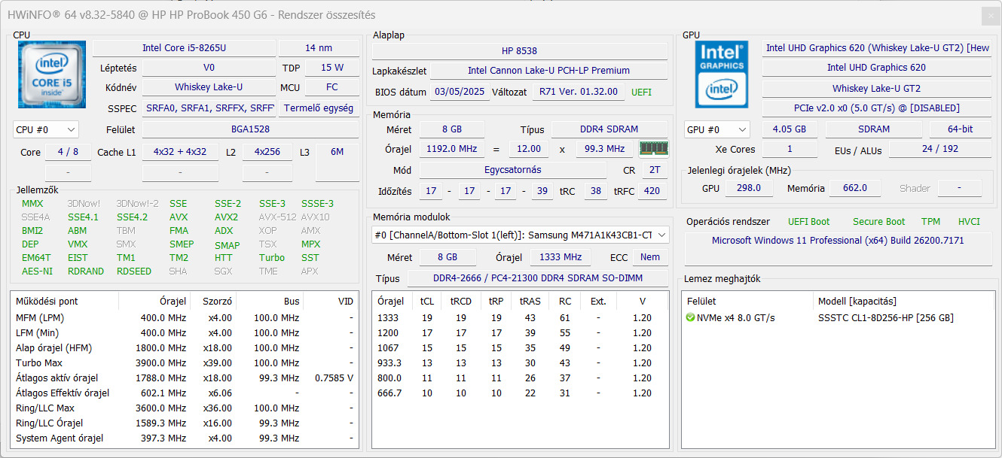Click the 15 W TDP value
The width and height of the screenshot is (1002, 458).
(332, 68)
